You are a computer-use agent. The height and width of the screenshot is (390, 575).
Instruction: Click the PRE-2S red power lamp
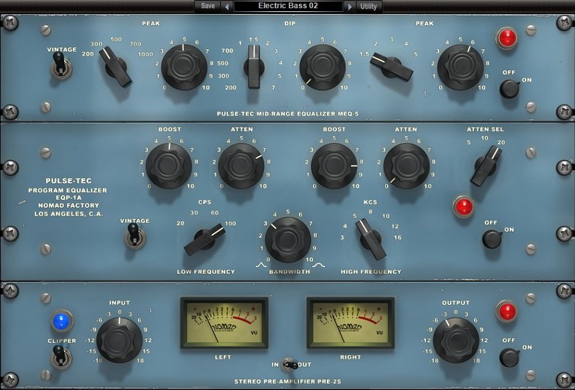(507, 312)
